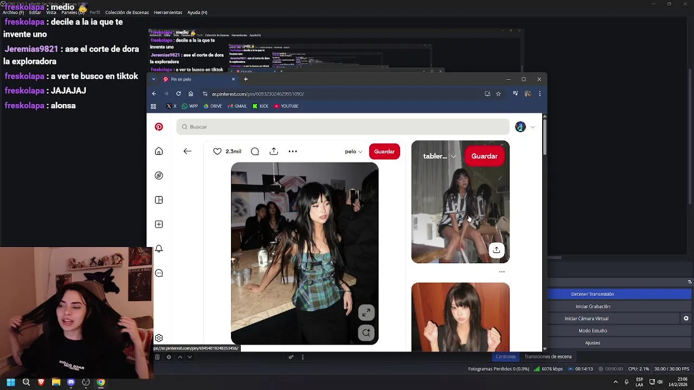Click the create plus icon in Pinterest sidebar

tap(159, 224)
